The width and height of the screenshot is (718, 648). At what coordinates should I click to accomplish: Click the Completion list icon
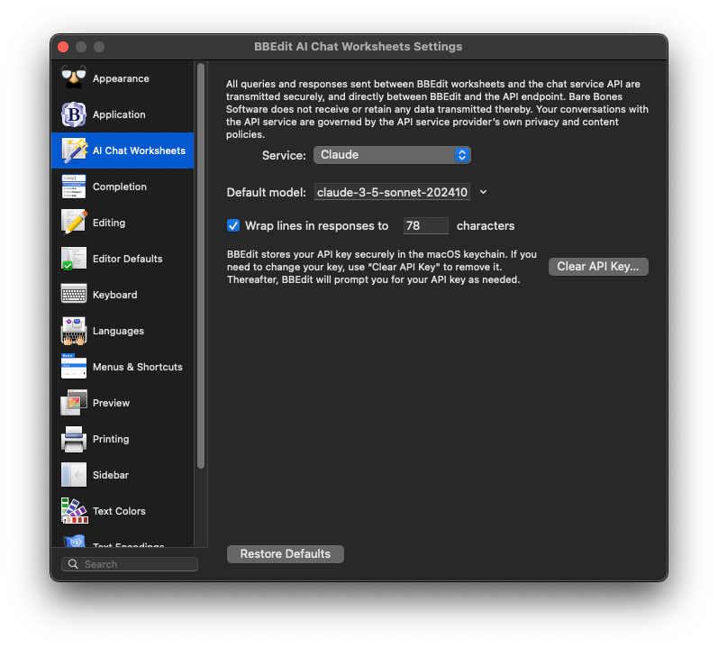tap(74, 187)
